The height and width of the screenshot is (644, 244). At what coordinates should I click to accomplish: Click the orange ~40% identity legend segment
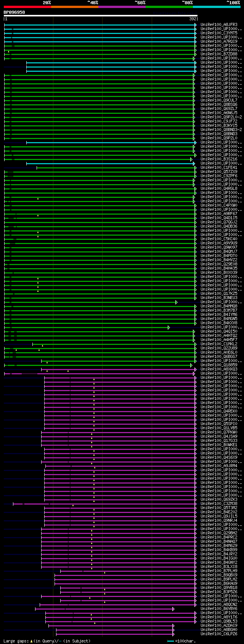[75, 7]
